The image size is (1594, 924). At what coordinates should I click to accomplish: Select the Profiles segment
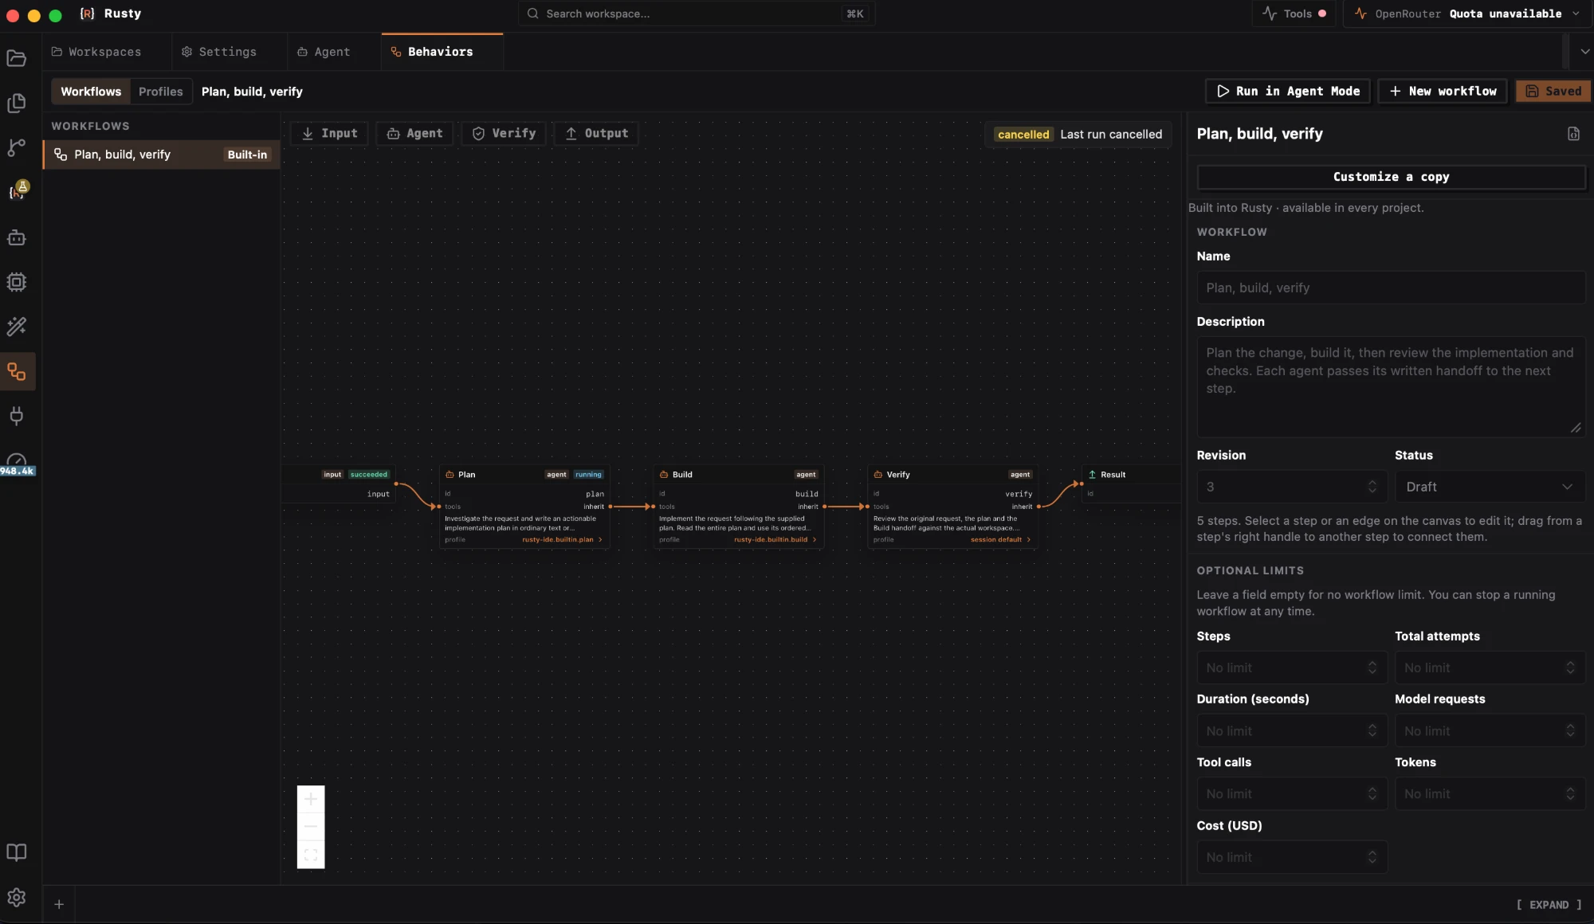pyautogui.click(x=160, y=92)
